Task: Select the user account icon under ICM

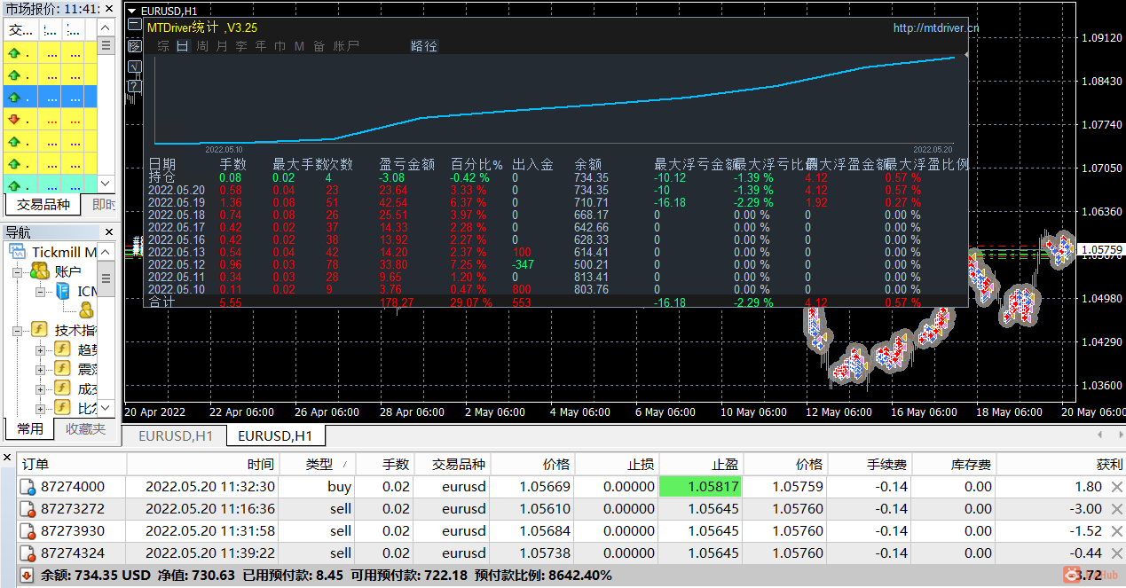Action: click(86, 310)
